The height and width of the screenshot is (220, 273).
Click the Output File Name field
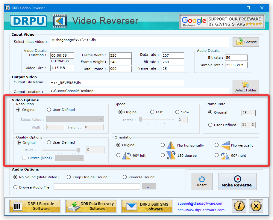[117, 83]
